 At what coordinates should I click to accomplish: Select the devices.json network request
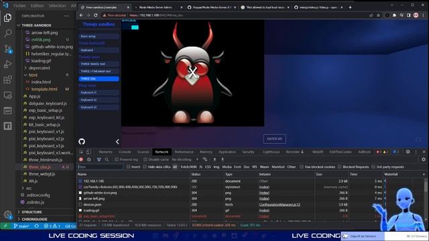click(93, 204)
